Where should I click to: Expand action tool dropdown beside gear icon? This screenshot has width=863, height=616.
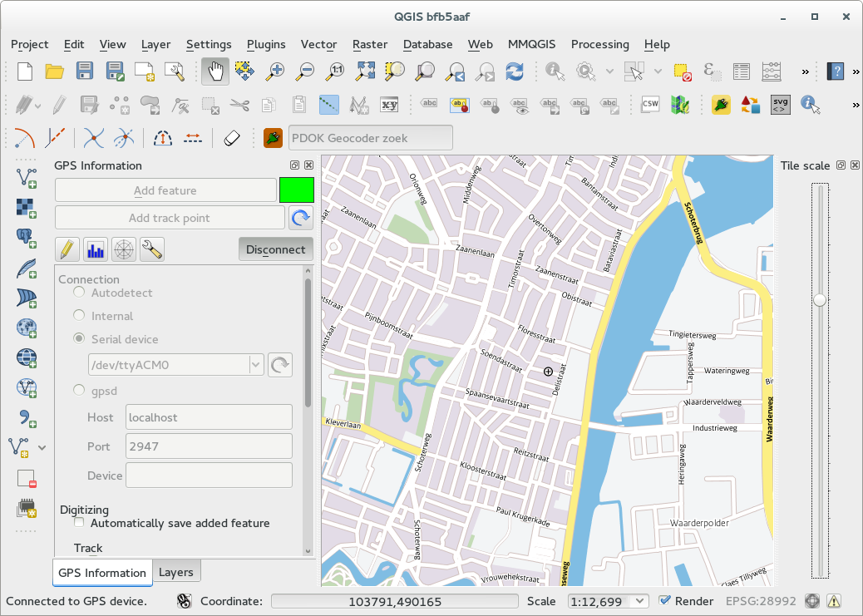click(609, 71)
